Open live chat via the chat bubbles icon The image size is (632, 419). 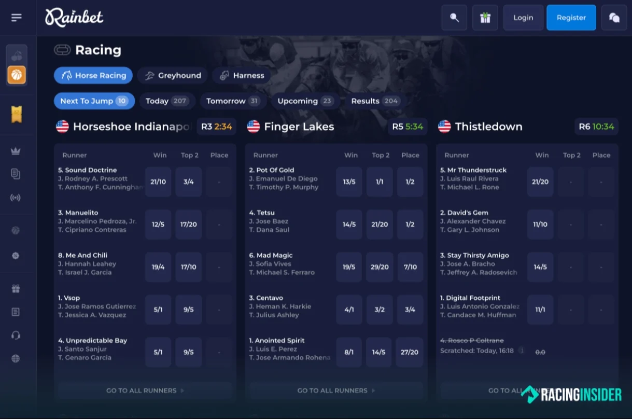point(614,17)
